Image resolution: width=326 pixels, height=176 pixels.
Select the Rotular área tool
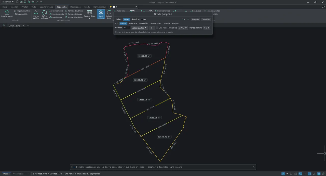(x=56, y=17)
